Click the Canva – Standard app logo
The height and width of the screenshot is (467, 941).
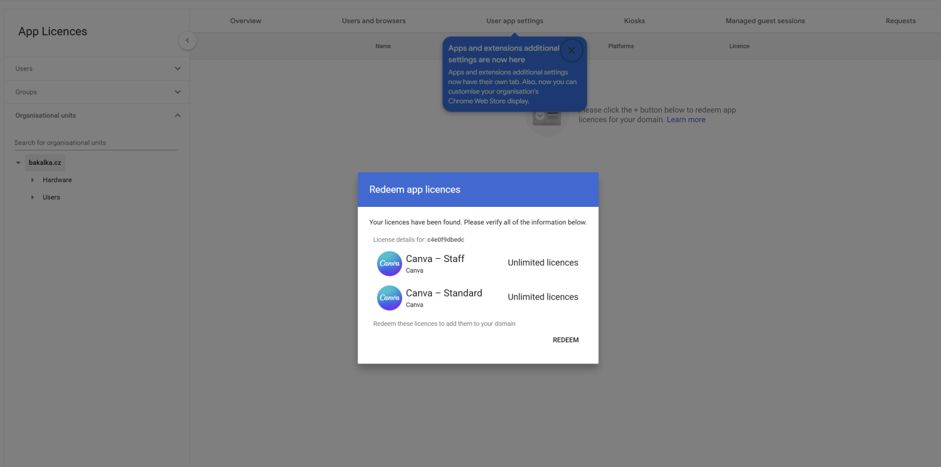pos(390,298)
